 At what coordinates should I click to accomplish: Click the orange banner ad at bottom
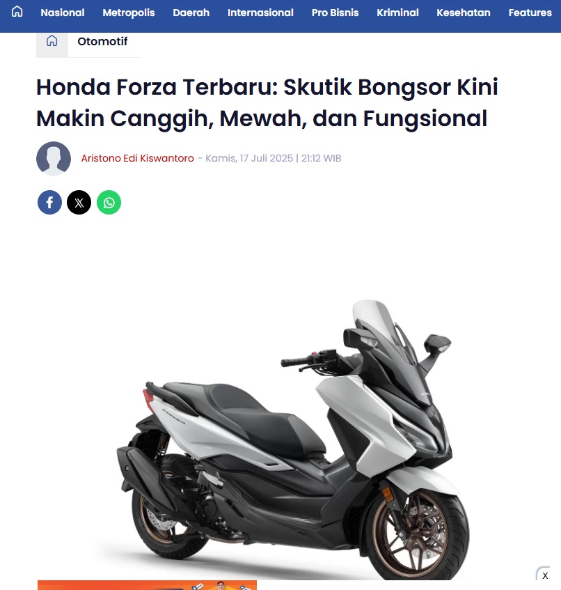coord(147,585)
